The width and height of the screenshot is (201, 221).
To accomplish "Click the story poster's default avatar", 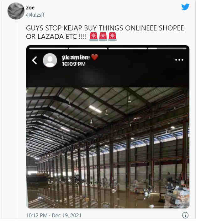I will coord(50,60).
